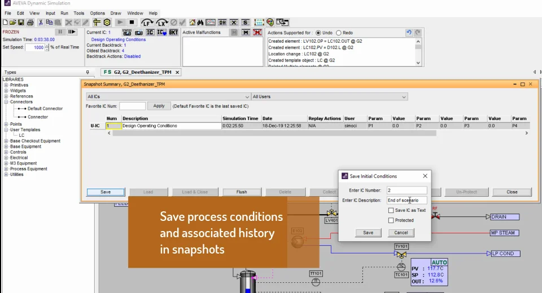This screenshot has width=542, height=293.
Task: Click the Print toolbar icon
Action: [x=30, y=23]
